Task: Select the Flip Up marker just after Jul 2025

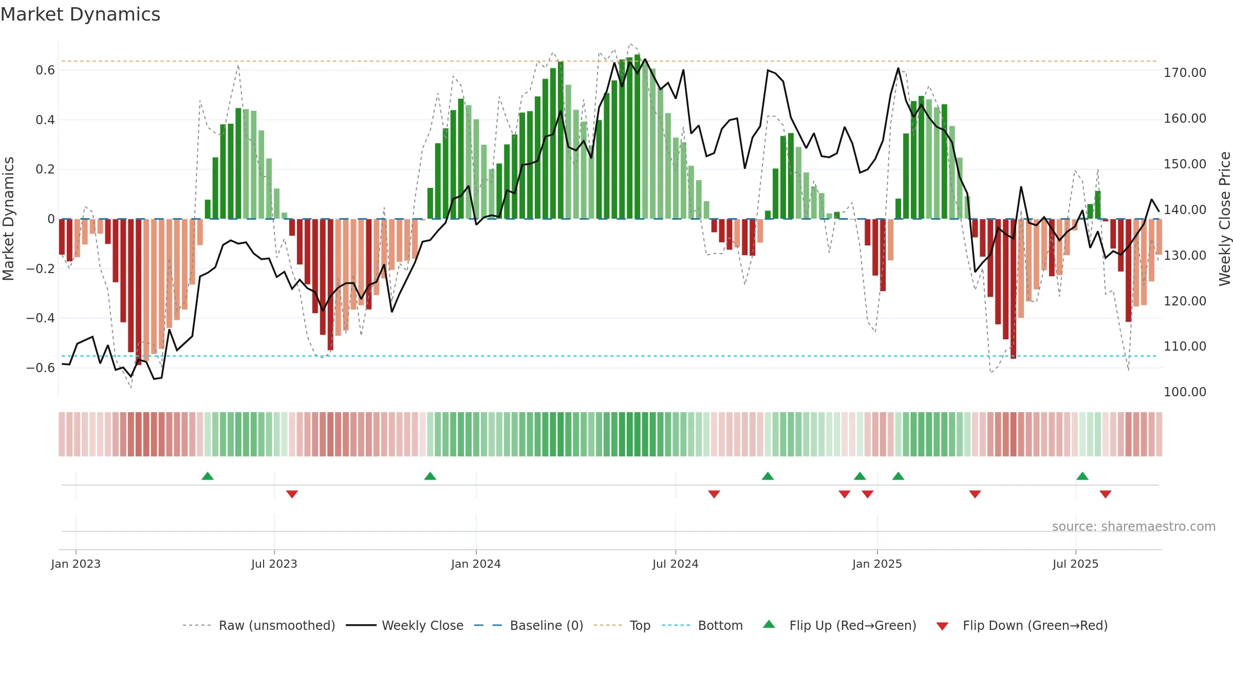Action: pyautogui.click(x=1082, y=476)
